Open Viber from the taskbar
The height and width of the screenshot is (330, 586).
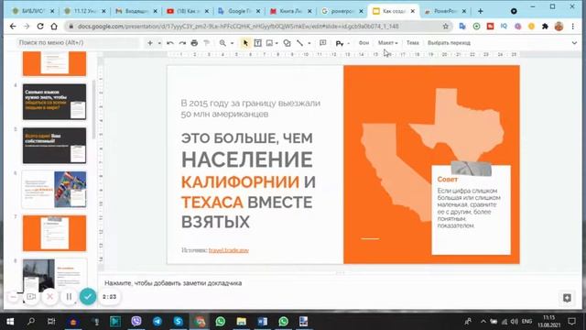[136, 322]
